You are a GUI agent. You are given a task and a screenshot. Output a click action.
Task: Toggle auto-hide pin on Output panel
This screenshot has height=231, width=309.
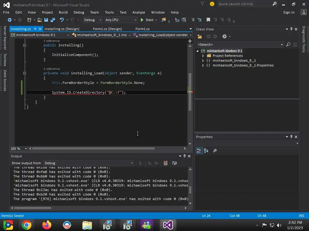tap(184, 156)
